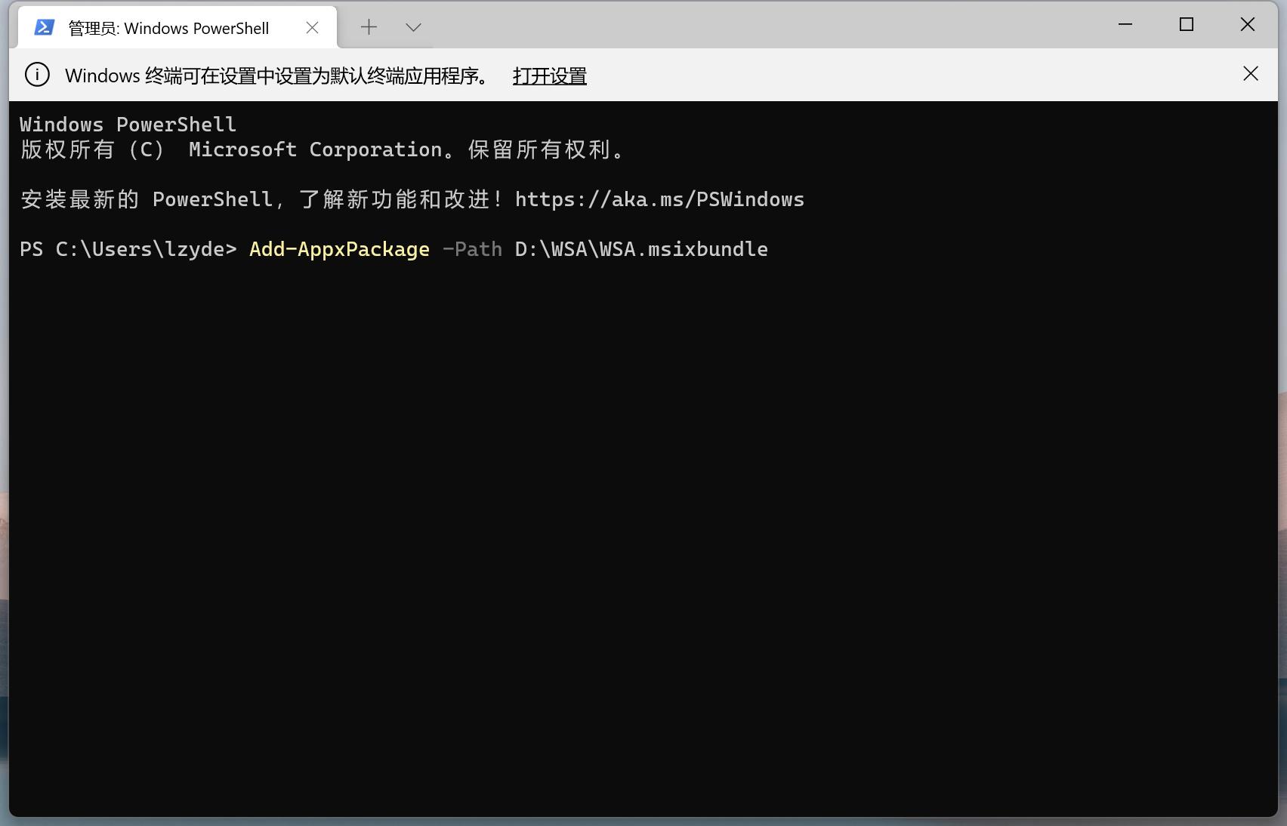Dismiss the default terminal notification banner
1287x826 pixels.
[x=1251, y=74]
